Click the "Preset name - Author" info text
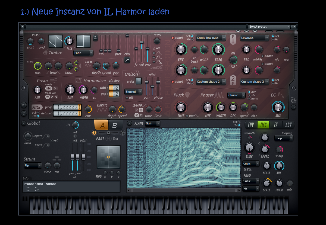The height and width of the screenshot is (225, 326). tap(40, 184)
